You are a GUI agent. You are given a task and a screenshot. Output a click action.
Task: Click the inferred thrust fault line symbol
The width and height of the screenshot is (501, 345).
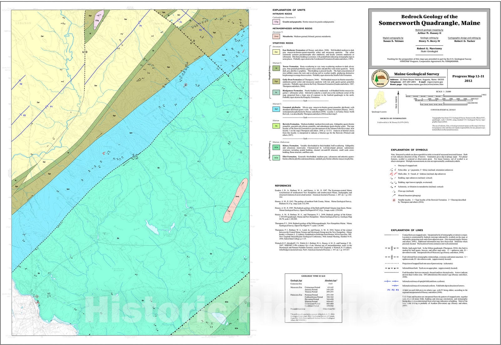tap(391, 268)
